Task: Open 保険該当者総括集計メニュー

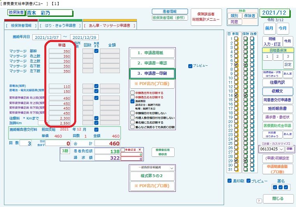Action: click(x=206, y=17)
